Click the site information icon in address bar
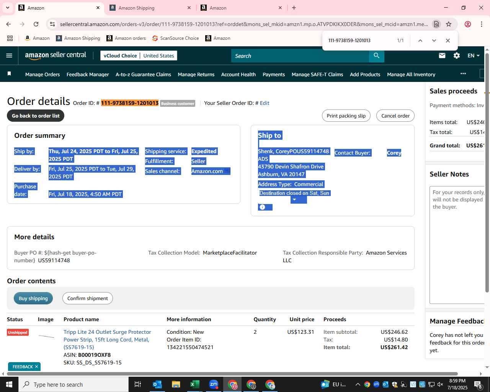The height and width of the screenshot is (392, 490). point(52,24)
